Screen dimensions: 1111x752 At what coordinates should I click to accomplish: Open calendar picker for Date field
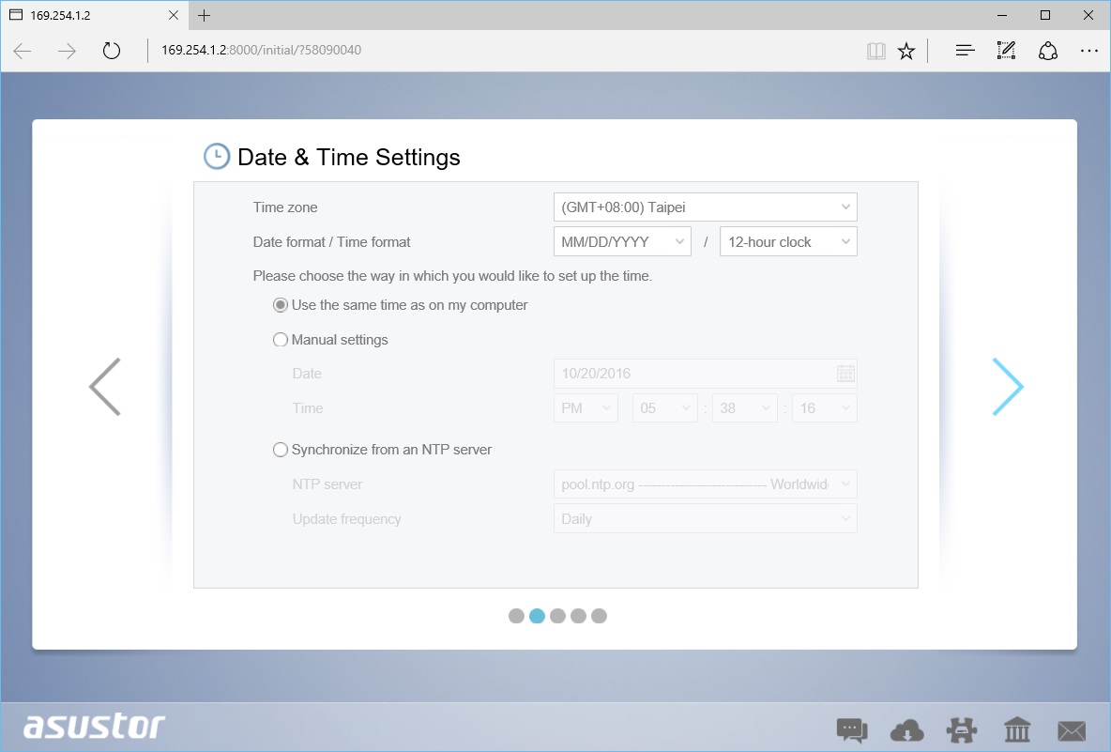click(x=845, y=374)
